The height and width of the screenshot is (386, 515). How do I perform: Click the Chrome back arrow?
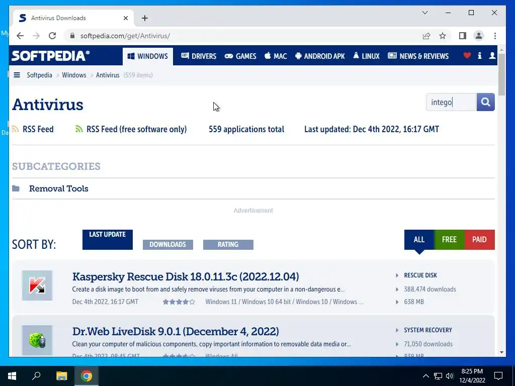click(20, 36)
